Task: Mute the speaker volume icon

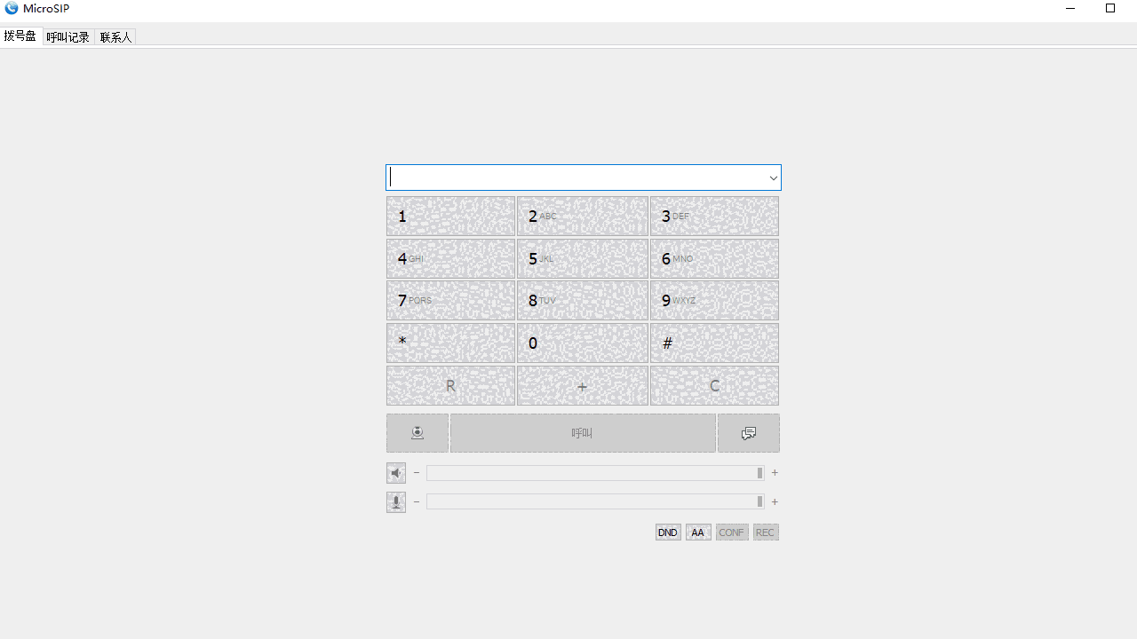Action: tap(396, 473)
